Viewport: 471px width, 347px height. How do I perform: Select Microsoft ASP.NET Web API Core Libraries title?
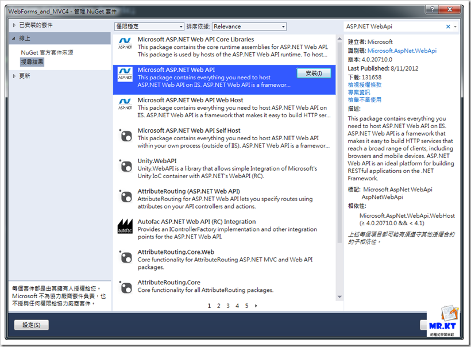point(195,40)
